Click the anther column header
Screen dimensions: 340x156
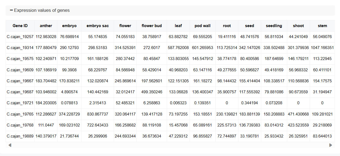tap(46, 26)
